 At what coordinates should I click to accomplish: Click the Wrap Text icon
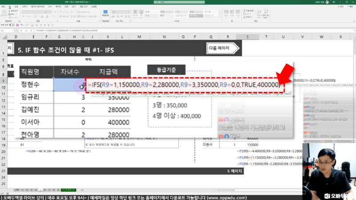tap(79, 12)
